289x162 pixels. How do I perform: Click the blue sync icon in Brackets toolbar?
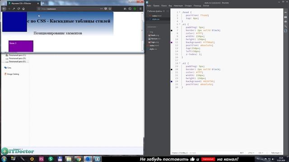point(285,31)
